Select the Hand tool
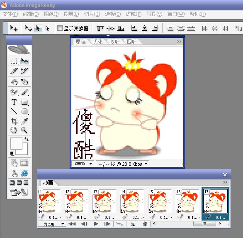This screenshot has height=238, width=243. 14,130
